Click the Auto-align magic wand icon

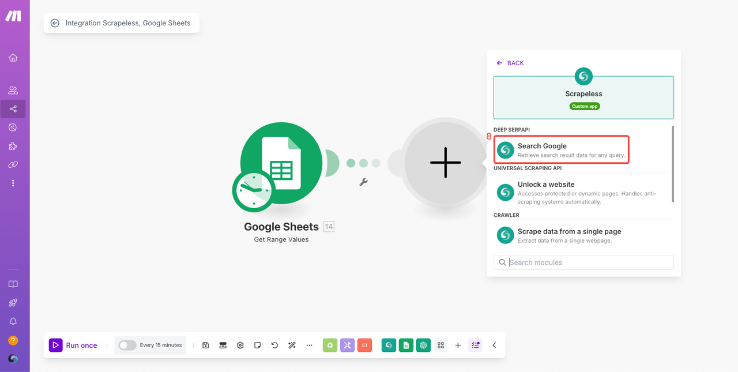click(292, 345)
